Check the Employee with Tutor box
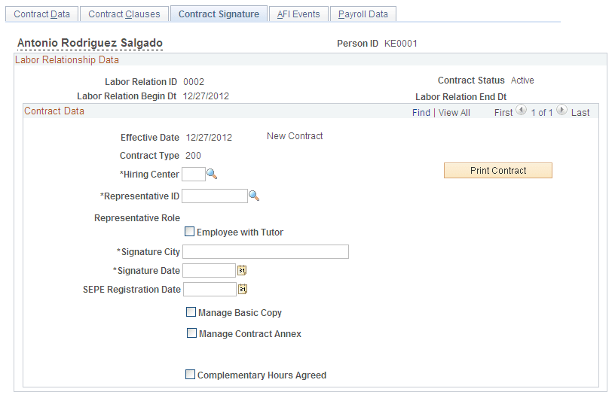The height and width of the screenshot is (398, 615). point(189,231)
